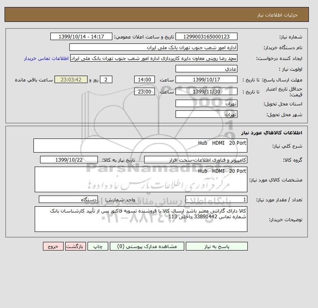
Task: Click the ساعت باقی مانده text
Action: (34, 80)
